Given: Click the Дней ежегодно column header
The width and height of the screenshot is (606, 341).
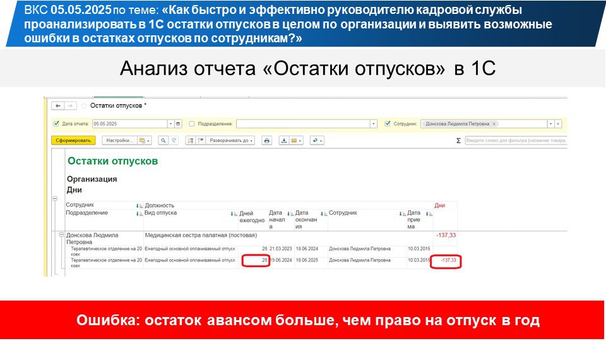Looking at the screenshot, I should [252, 217].
